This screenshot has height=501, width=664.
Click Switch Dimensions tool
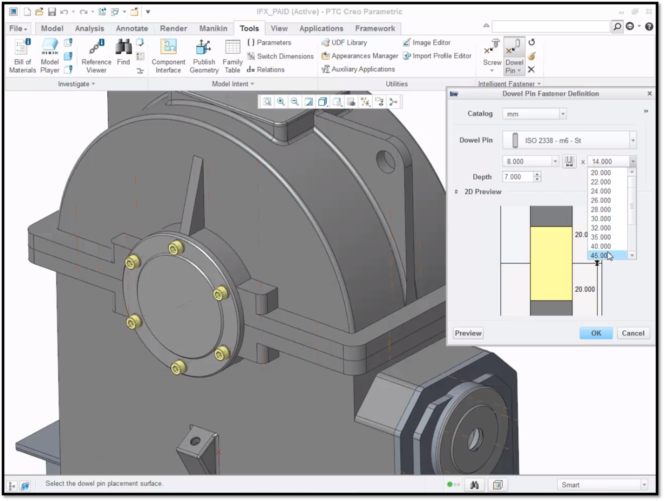280,56
